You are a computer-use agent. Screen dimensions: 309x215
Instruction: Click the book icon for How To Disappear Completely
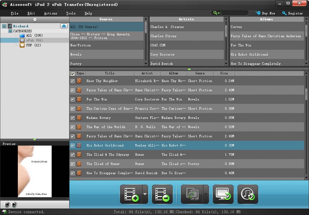click(79, 173)
